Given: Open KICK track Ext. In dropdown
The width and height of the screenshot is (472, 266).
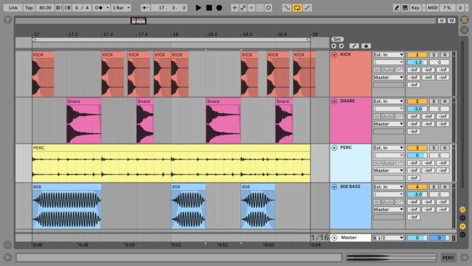Looking at the screenshot, I should click(388, 55).
